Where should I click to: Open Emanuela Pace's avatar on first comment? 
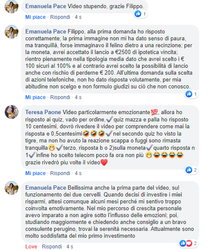(12, 6)
